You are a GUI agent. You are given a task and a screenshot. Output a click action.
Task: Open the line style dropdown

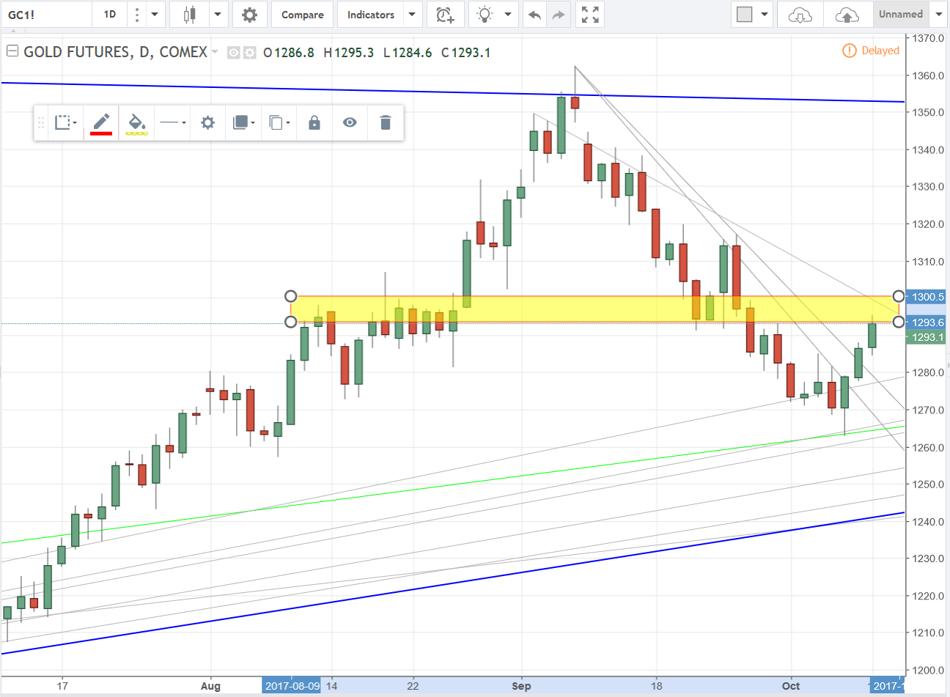(172, 123)
